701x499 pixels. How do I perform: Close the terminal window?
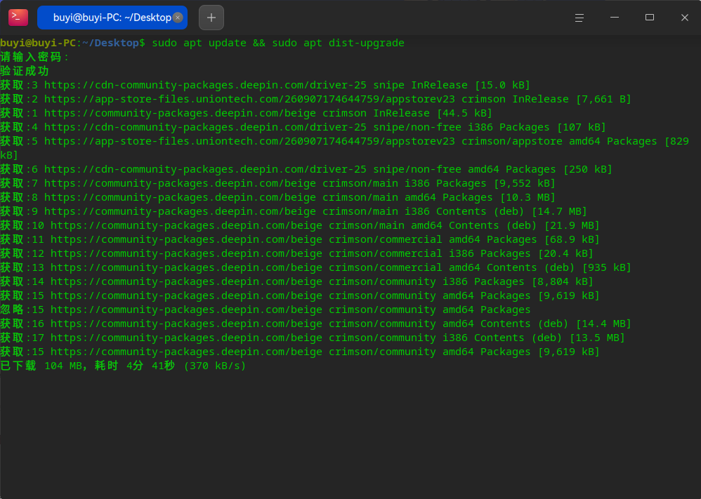coord(684,18)
